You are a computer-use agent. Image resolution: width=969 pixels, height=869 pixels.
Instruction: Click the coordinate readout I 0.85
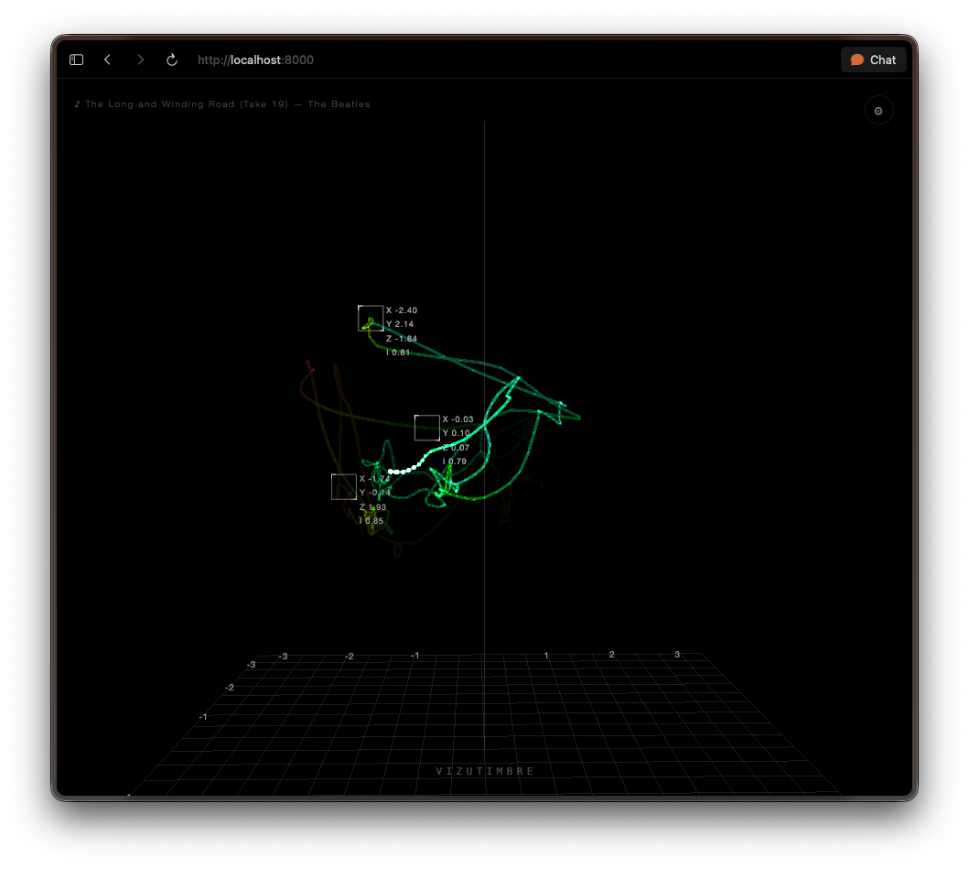[371, 521]
